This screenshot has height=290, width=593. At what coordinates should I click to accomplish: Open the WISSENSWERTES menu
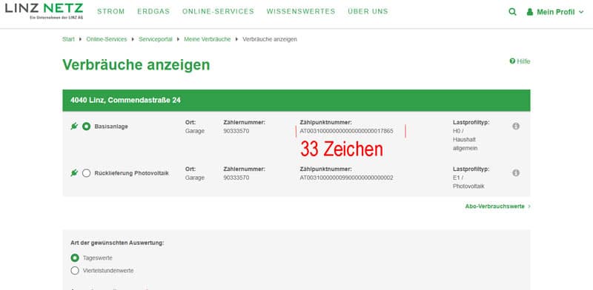301,11
